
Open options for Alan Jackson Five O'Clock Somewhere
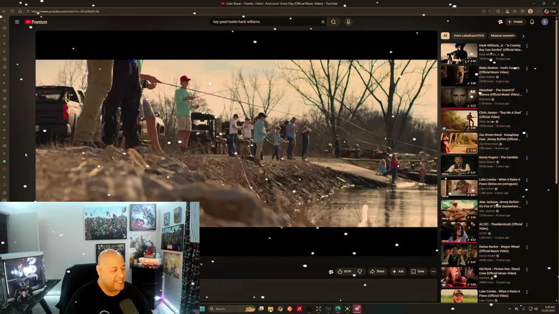coord(527,202)
